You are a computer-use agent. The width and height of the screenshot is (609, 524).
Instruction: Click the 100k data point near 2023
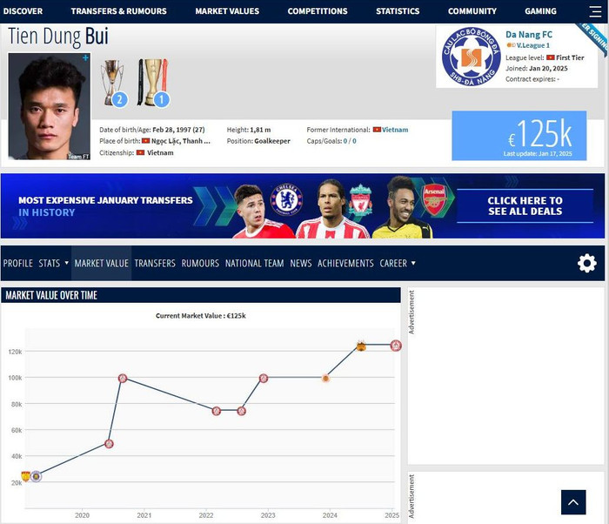[264, 379]
